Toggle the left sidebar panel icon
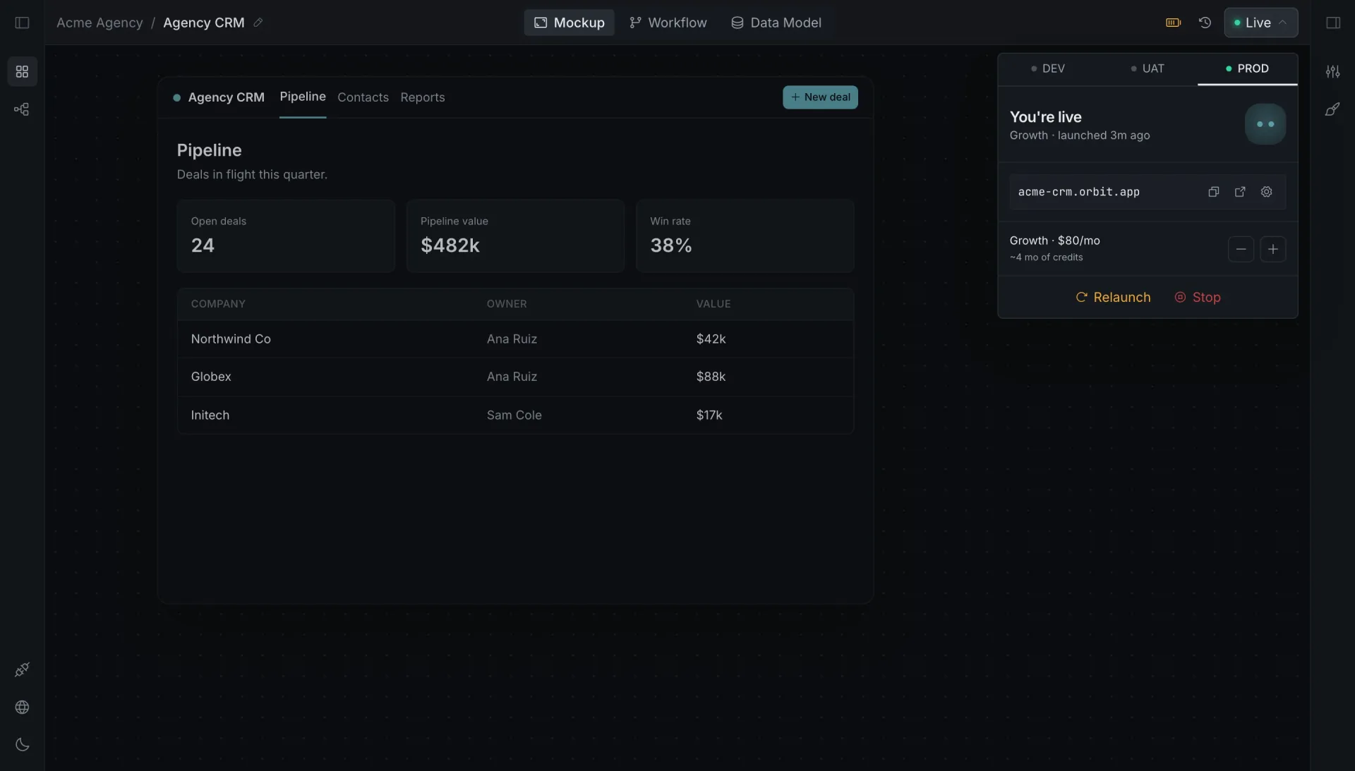 click(22, 23)
